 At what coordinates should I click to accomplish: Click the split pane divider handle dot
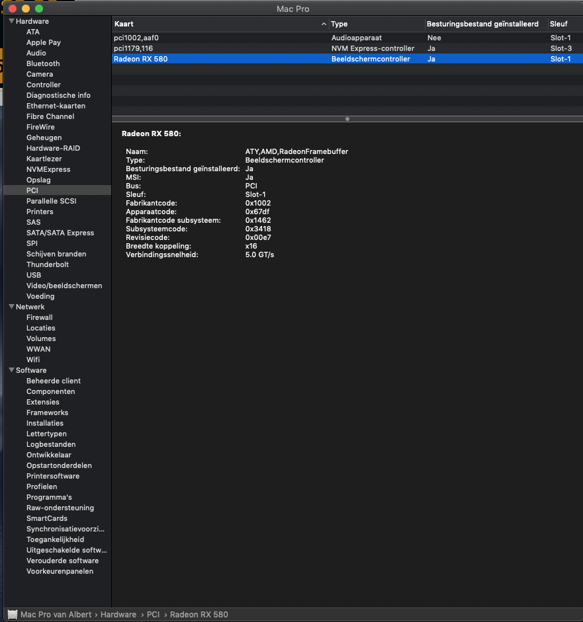click(347, 119)
